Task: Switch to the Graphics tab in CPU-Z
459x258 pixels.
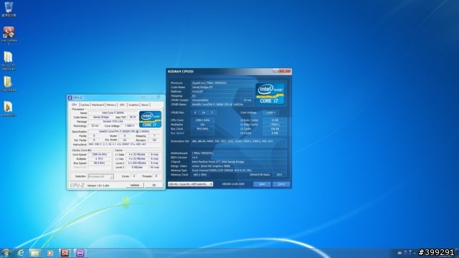Action: click(133, 105)
